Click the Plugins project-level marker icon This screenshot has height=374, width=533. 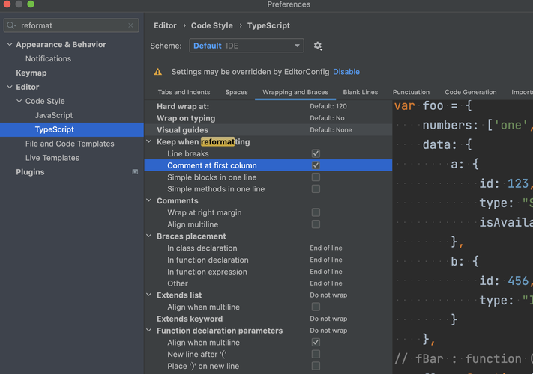point(135,172)
